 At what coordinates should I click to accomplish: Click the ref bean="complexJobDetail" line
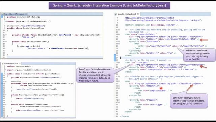[x=155, y=90]
